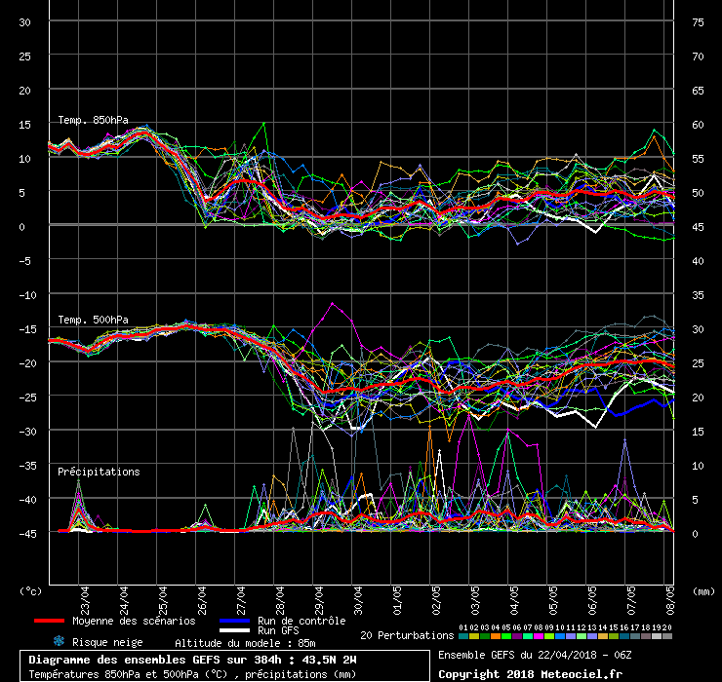
Task: Click the Copyright 2018 Meteociel.fr text
Action: tap(530, 674)
